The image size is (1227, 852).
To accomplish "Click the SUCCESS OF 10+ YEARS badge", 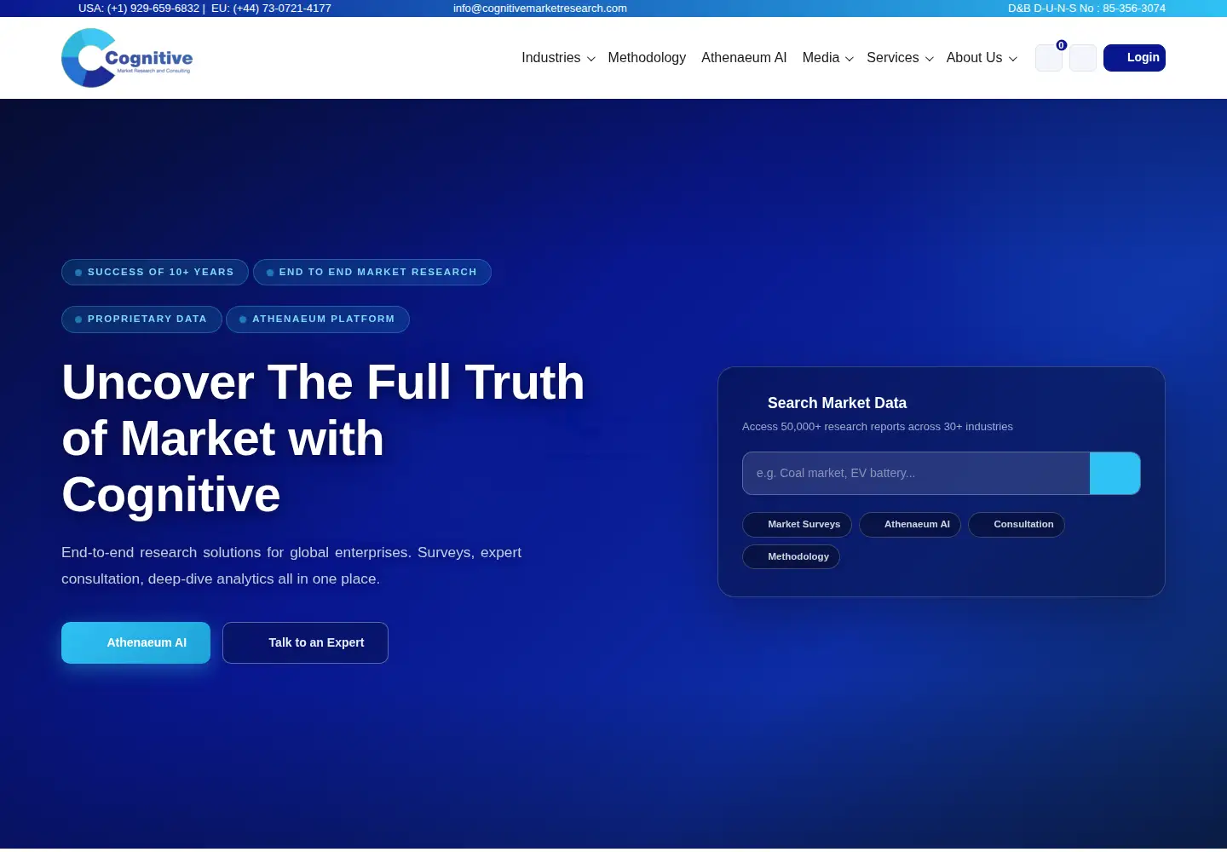I will [x=155, y=273].
